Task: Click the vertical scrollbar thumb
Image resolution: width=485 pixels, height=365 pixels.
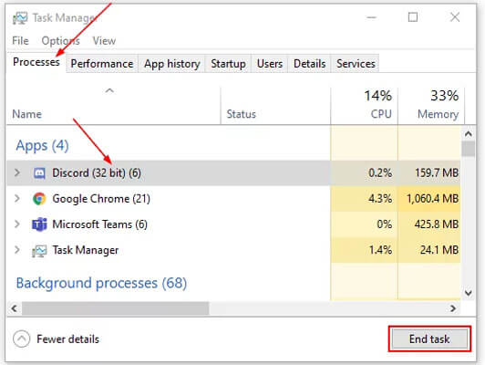Action: [469, 149]
